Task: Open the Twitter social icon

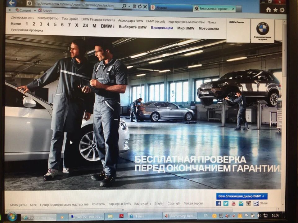Action: click(226, 203)
